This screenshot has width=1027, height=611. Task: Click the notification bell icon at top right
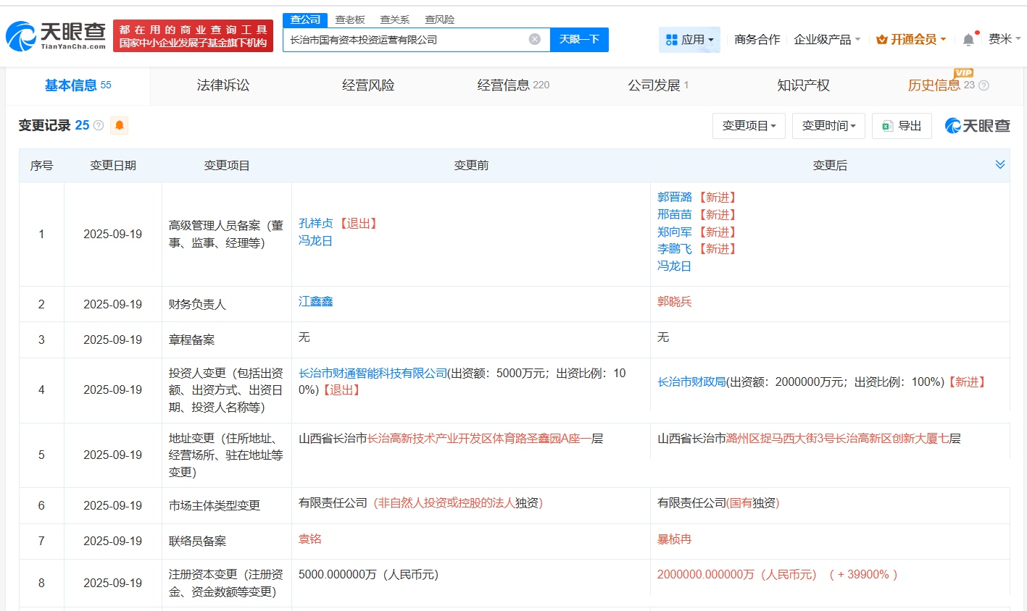(967, 39)
